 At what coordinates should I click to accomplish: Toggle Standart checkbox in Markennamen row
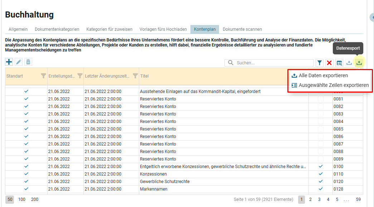pos(26,189)
